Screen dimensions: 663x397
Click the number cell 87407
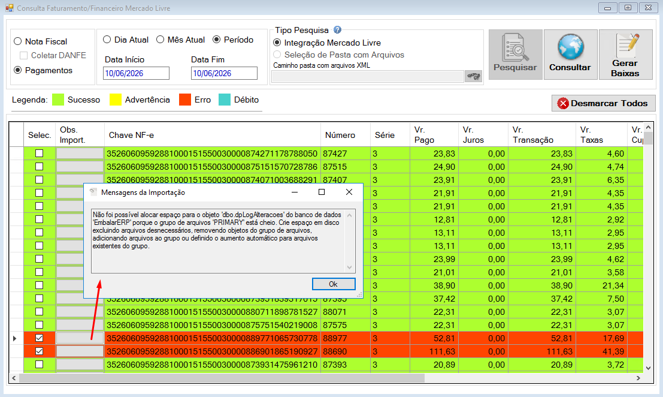click(346, 179)
